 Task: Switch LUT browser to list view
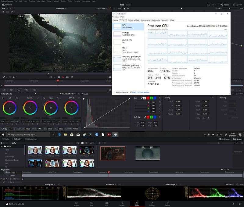86,143
